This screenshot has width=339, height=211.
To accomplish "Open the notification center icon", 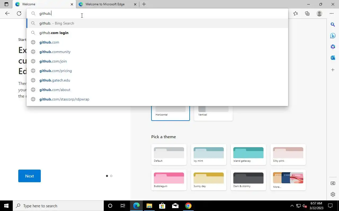I will click(x=330, y=206).
